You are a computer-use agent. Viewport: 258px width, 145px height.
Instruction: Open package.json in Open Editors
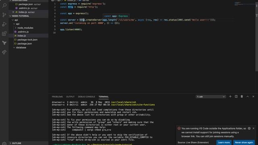click(x=29, y=4)
